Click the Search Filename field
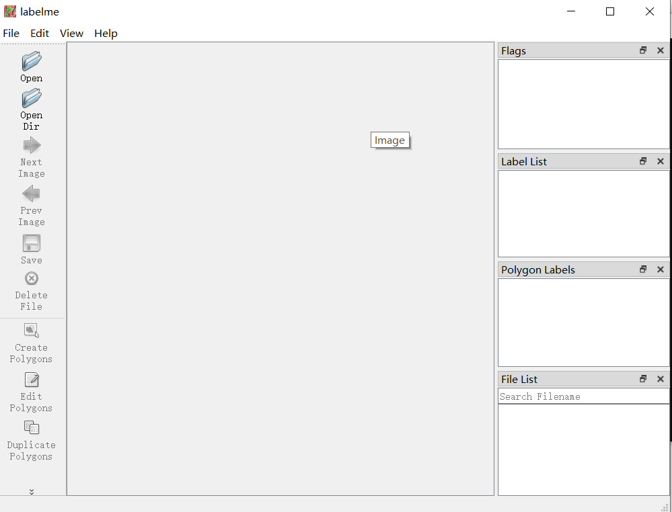 [584, 396]
